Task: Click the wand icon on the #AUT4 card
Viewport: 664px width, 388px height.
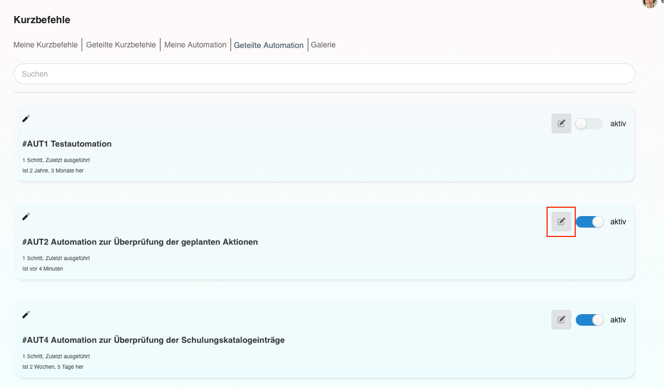Action: [26, 315]
